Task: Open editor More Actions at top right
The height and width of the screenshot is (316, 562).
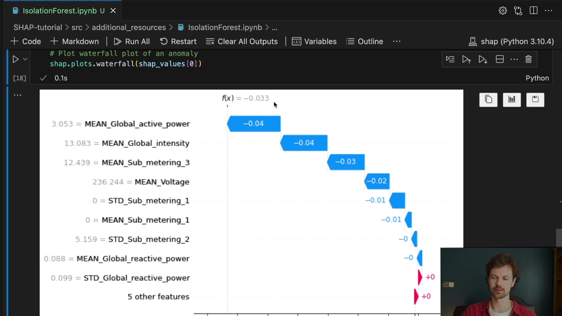Action: click(x=548, y=11)
